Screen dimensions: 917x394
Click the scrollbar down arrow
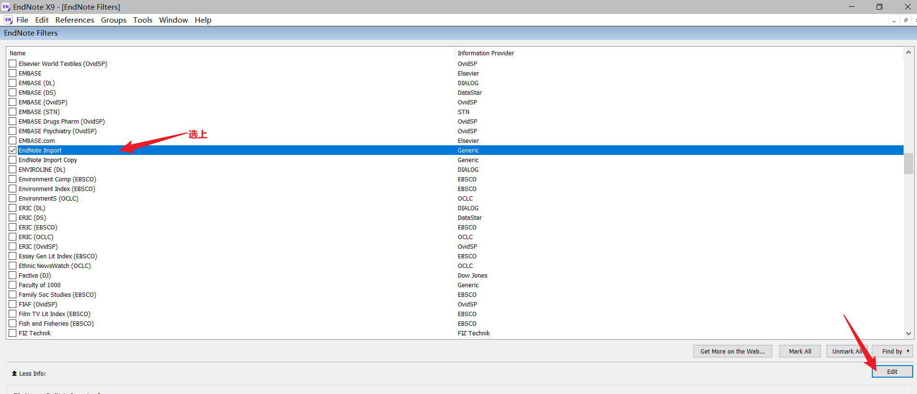[x=908, y=333]
